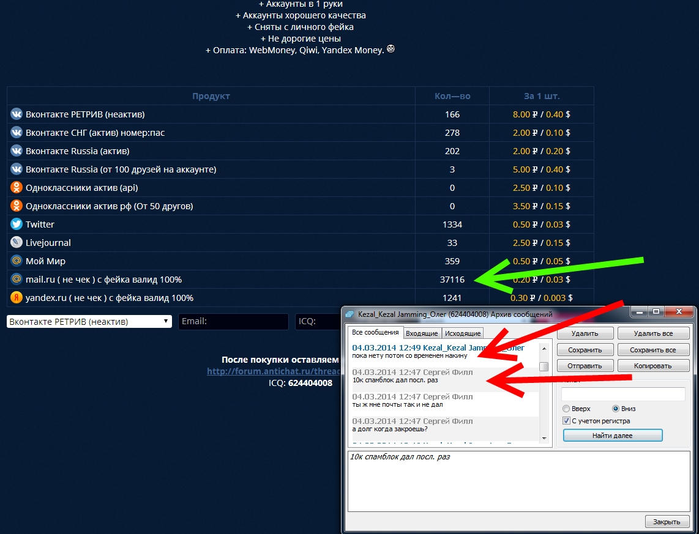Screen dimensions: 699x534
Task: Click the Livejournal product name
Action: (48, 243)
